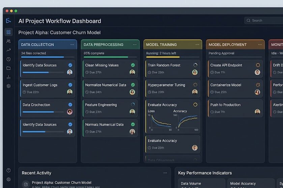Open the Ingest Customer Logs task card

pyautogui.click(x=48, y=88)
